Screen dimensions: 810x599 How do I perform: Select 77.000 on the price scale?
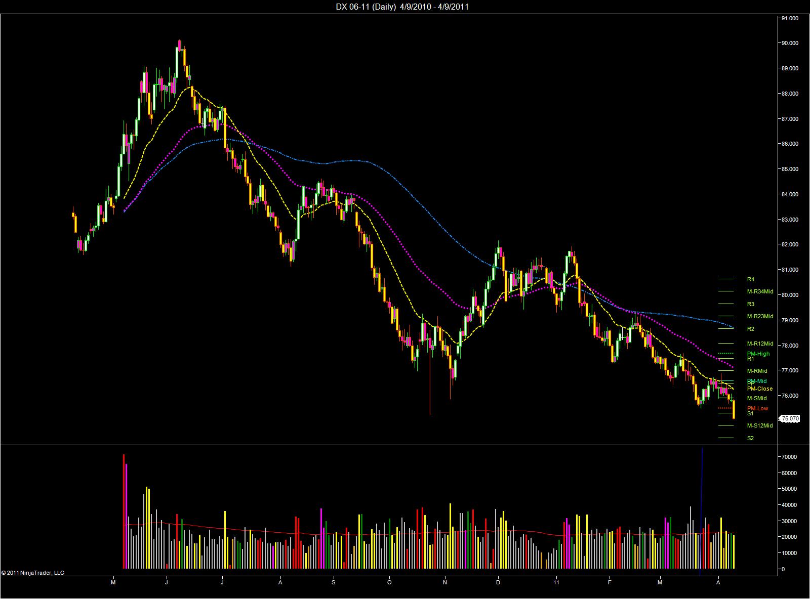(790, 370)
